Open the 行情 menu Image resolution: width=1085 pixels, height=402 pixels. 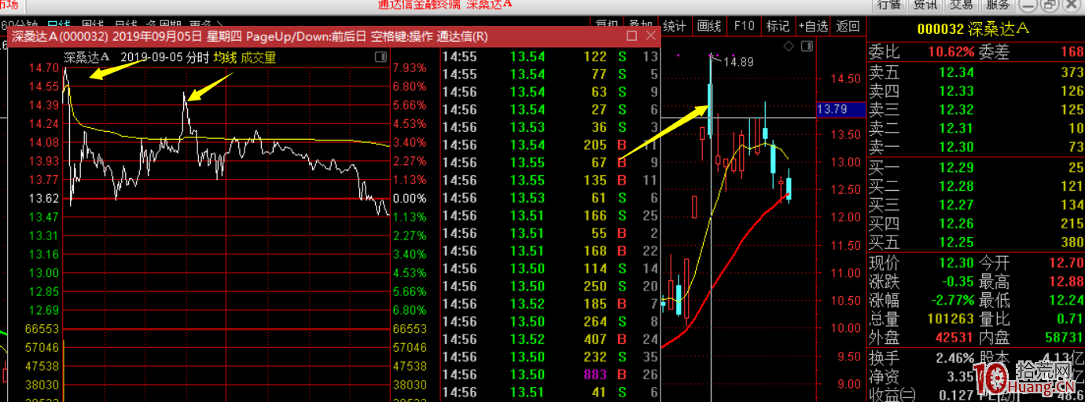(888, 5)
